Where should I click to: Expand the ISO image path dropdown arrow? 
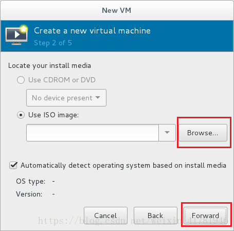coord(167,133)
